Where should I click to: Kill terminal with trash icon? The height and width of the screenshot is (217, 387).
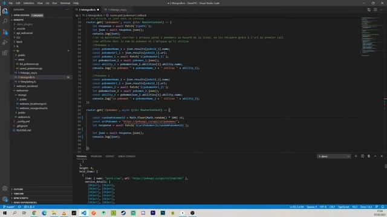pos(369,156)
